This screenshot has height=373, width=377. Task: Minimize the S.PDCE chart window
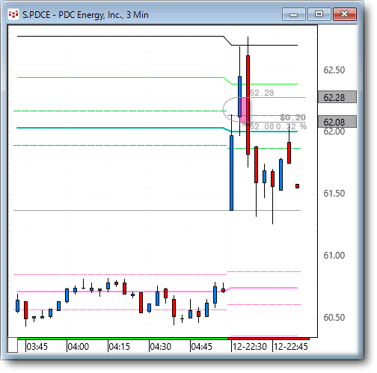(294, 14)
